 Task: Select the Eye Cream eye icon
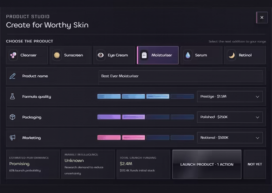[x=101, y=55]
